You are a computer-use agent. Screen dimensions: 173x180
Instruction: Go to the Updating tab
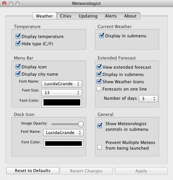tap(88, 16)
